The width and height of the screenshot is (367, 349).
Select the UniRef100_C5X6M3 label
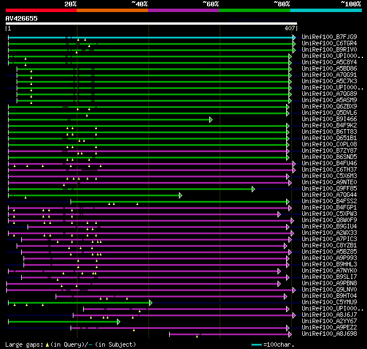point(329,176)
